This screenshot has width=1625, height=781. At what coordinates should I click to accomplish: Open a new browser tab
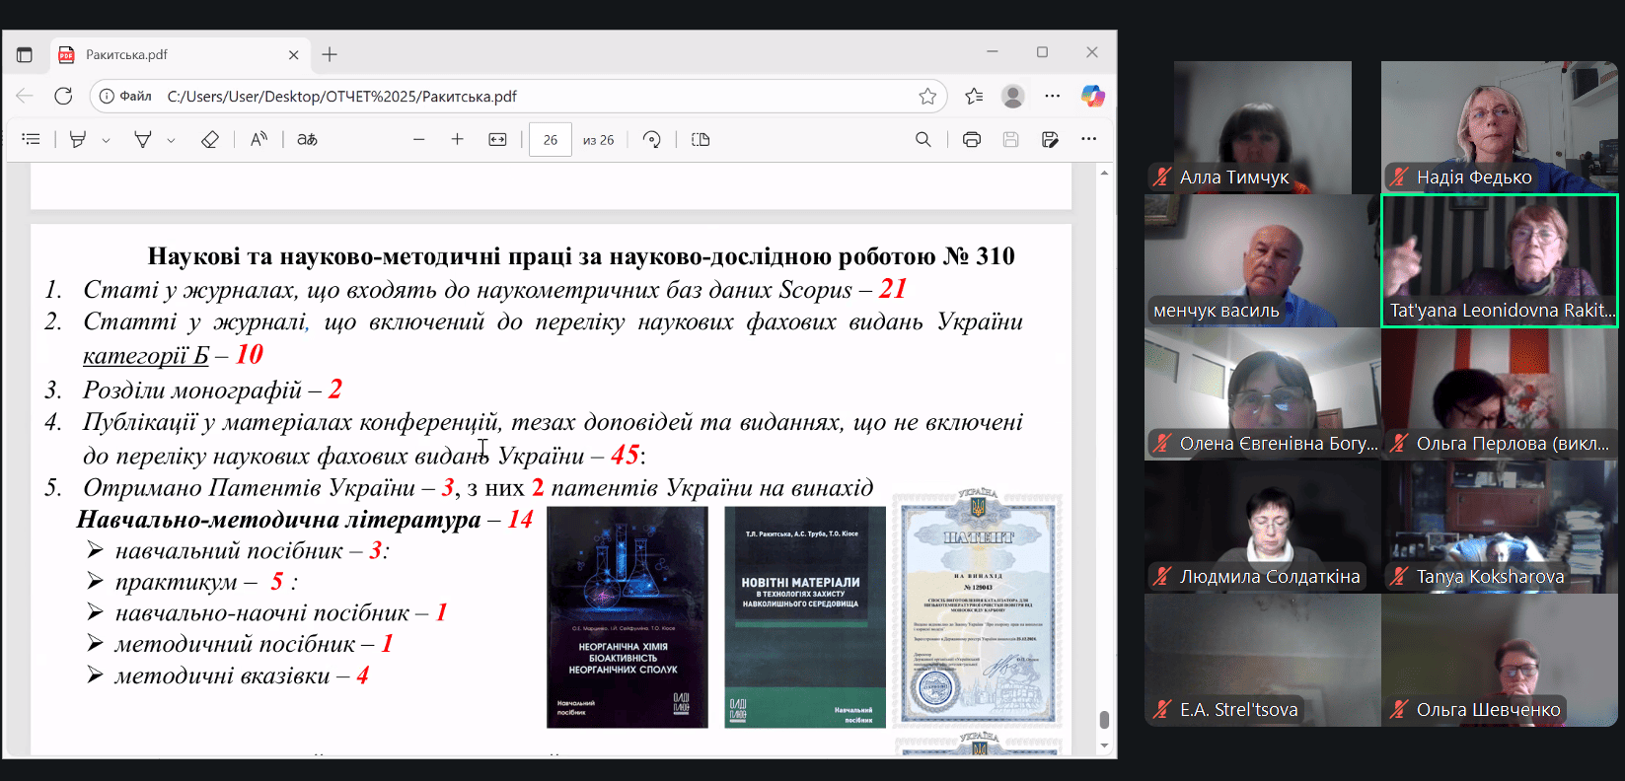[x=330, y=54]
